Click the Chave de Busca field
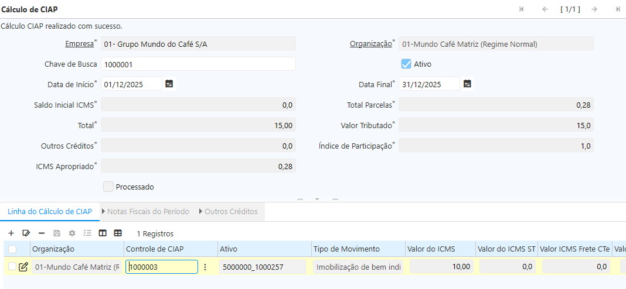The image size is (626, 289). pyautogui.click(x=199, y=64)
